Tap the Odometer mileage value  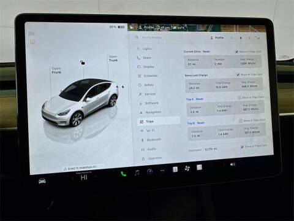[211, 149]
